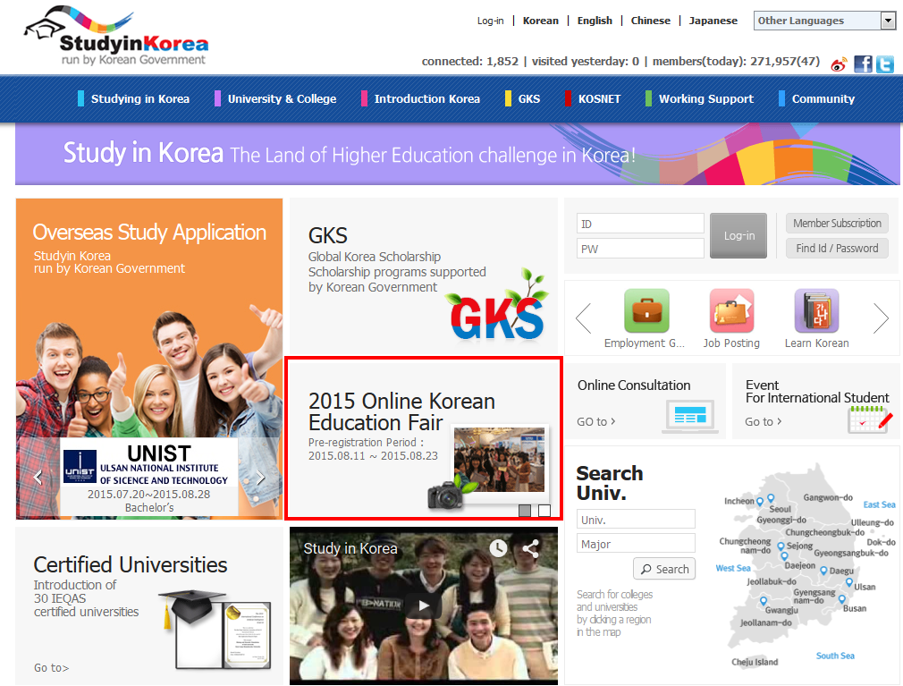The width and height of the screenshot is (903, 686).
Task: Click the Online Consultation laptop icon
Action: click(690, 416)
